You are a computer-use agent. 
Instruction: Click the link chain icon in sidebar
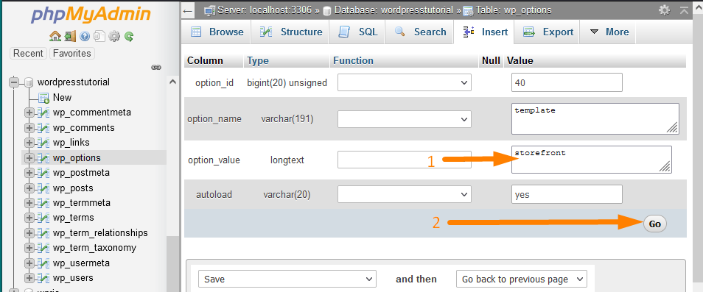coord(156,68)
